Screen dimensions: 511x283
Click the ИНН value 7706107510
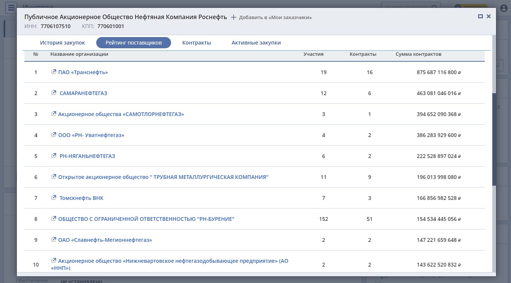pos(56,26)
